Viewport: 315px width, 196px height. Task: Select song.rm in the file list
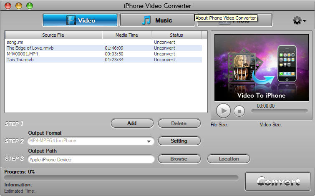click(15, 42)
